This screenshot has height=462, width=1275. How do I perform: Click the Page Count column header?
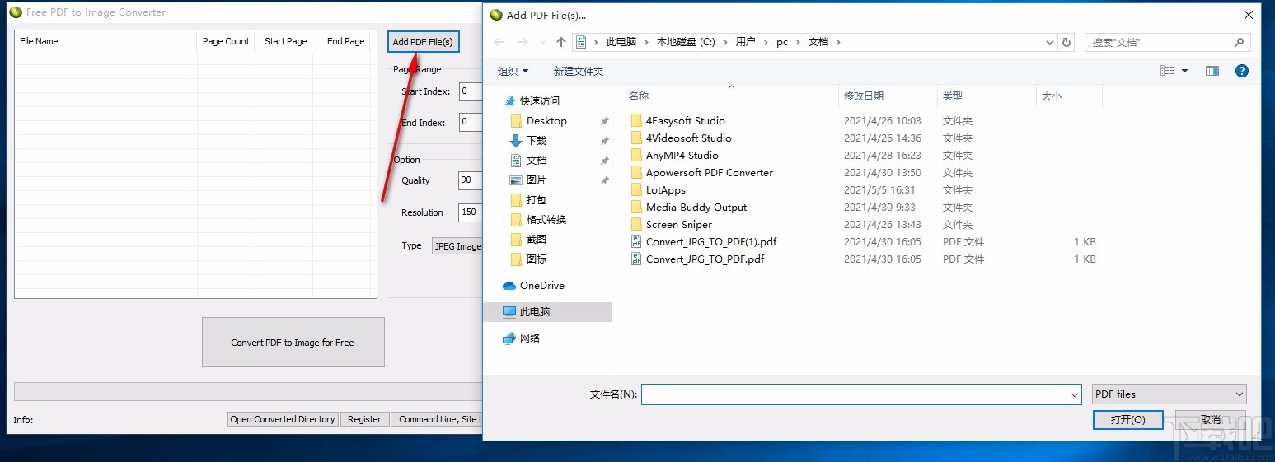click(226, 41)
